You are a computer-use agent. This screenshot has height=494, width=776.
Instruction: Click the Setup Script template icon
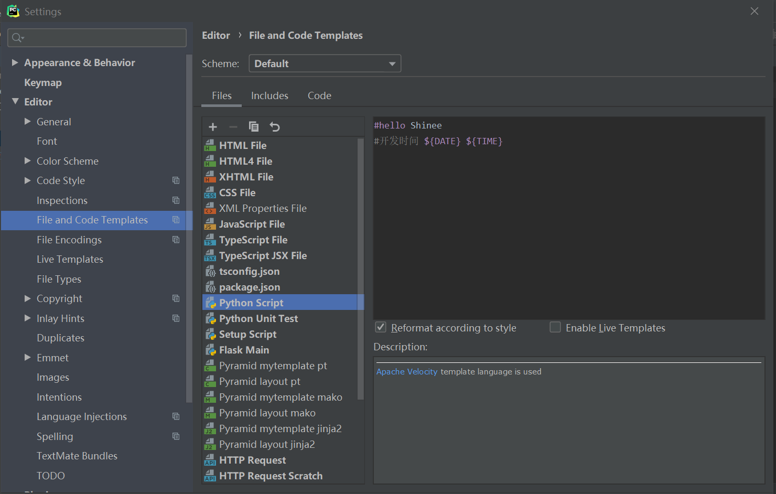(x=210, y=334)
